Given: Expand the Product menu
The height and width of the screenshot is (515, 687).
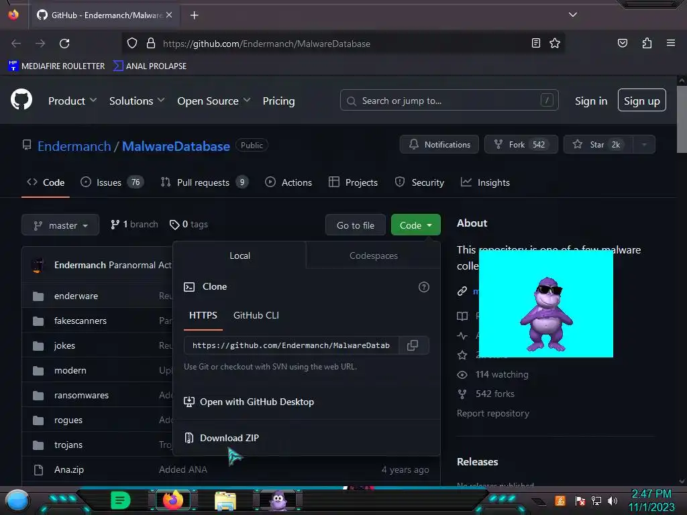Looking at the screenshot, I should click(x=72, y=101).
